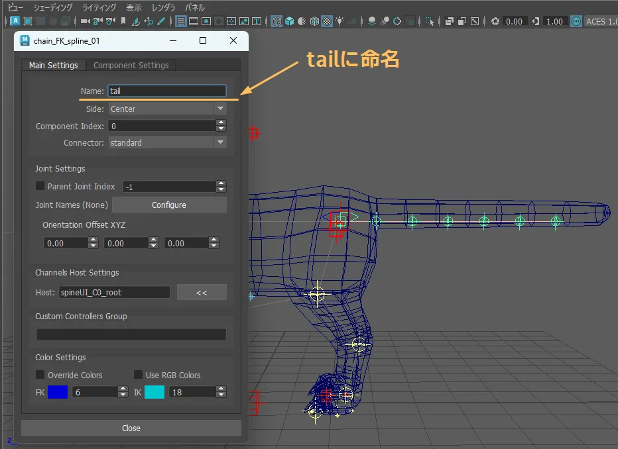The image size is (618, 449).
Task: Increment the Component Index stepper up arrow
Action: point(221,123)
